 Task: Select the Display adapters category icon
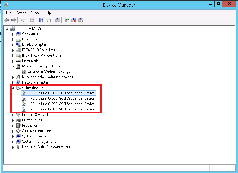[18, 45]
